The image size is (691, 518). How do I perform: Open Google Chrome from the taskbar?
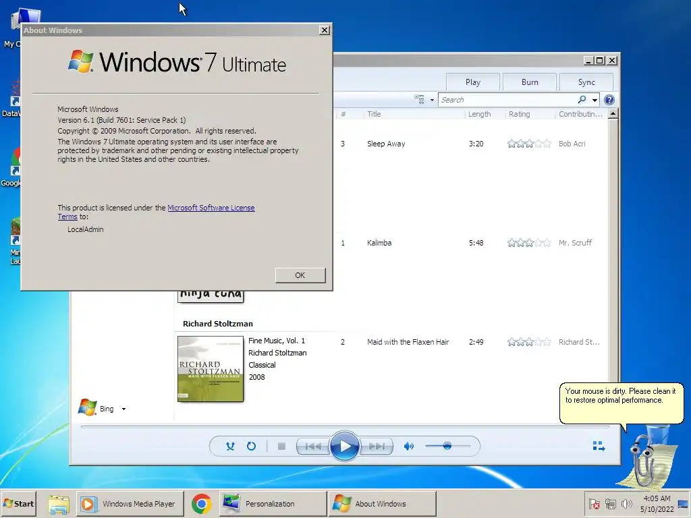201,504
